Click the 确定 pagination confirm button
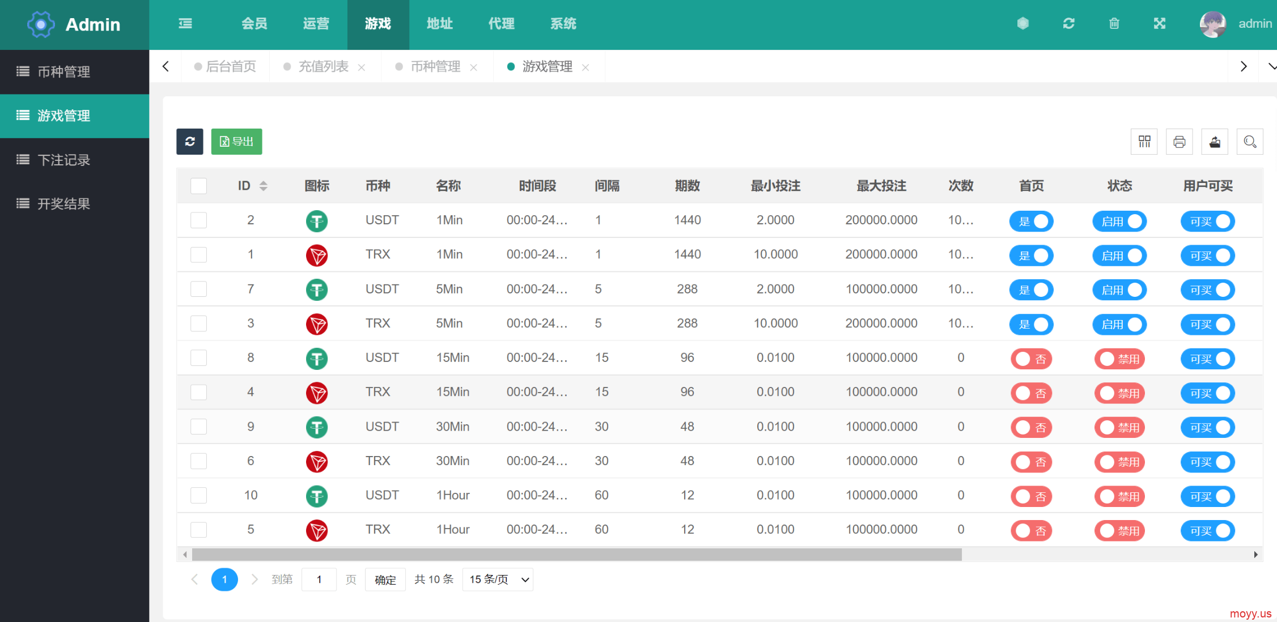The width and height of the screenshot is (1277, 622). pos(385,580)
